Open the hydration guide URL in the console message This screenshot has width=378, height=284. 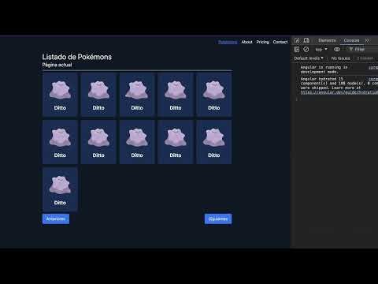(x=339, y=92)
